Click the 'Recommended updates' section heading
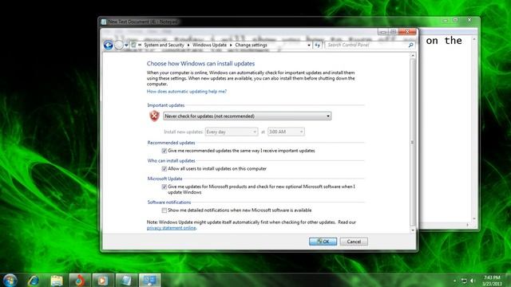This screenshot has height=287, width=511. pos(171,143)
